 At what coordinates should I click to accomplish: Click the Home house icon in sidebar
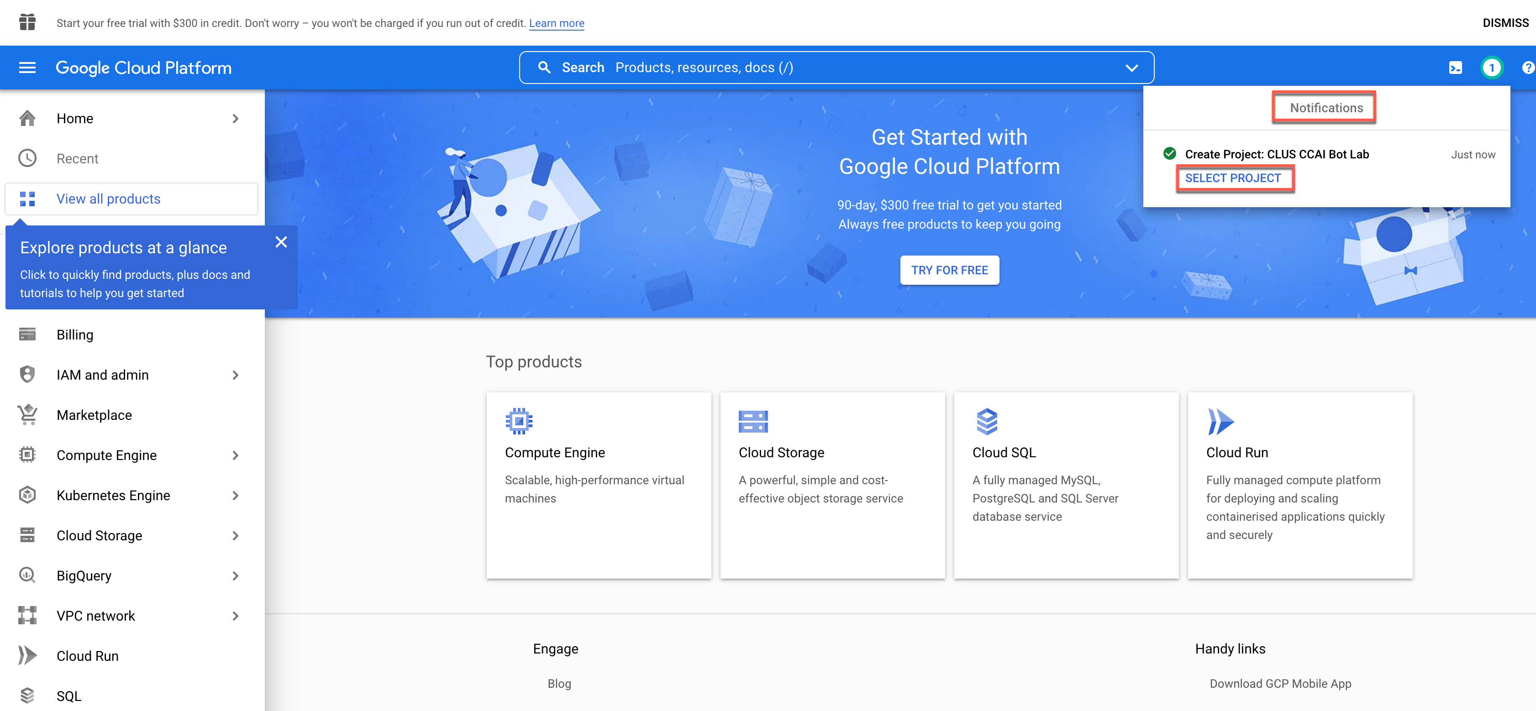click(x=27, y=119)
